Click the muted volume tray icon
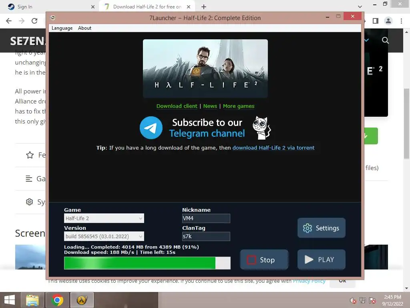This screenshot has width=410, height=308. pos(353,300)
